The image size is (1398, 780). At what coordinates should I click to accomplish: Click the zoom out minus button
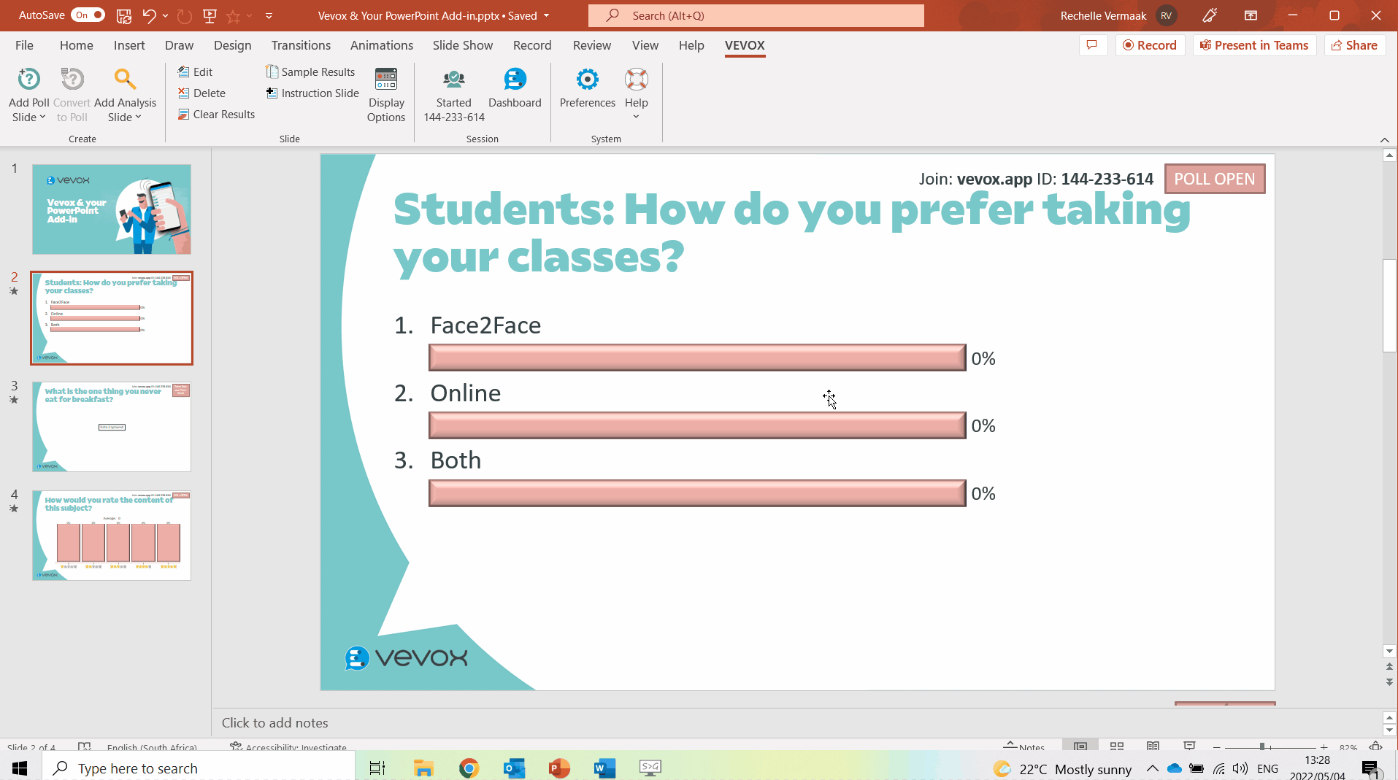(1216, 747)
